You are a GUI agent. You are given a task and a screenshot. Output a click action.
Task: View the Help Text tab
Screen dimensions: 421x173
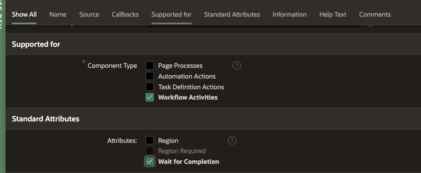[333, 14]
